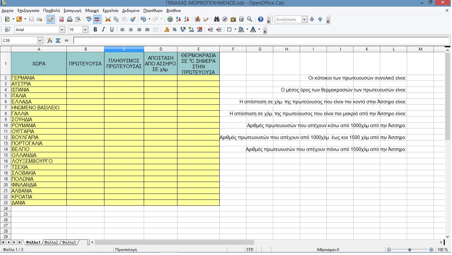Align text right
The width and height of the screenshot is (452, 255).
point(139,29)
